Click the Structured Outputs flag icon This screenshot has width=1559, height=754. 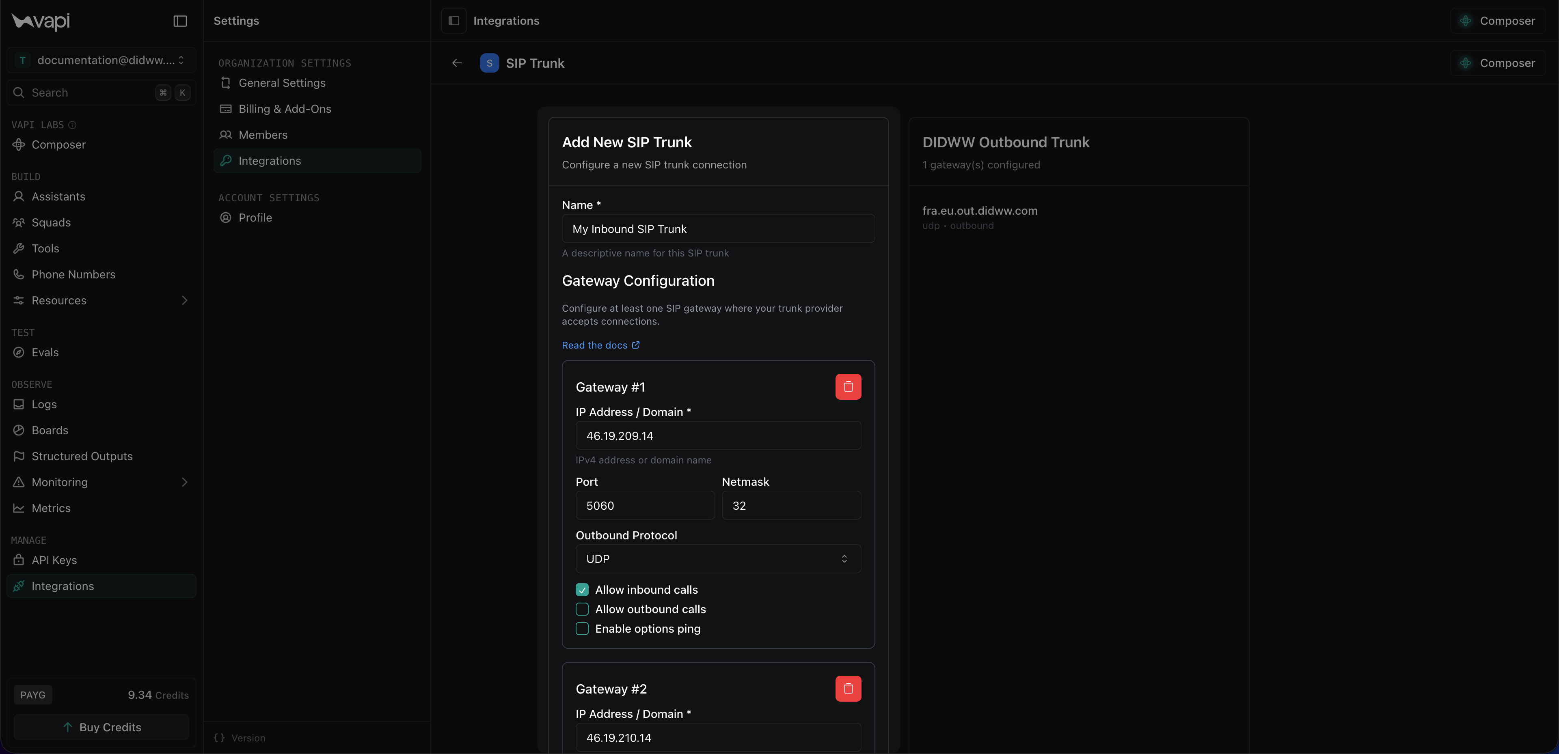click(x=19, y=456)
